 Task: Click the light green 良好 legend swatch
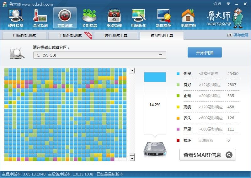[178, 85]
